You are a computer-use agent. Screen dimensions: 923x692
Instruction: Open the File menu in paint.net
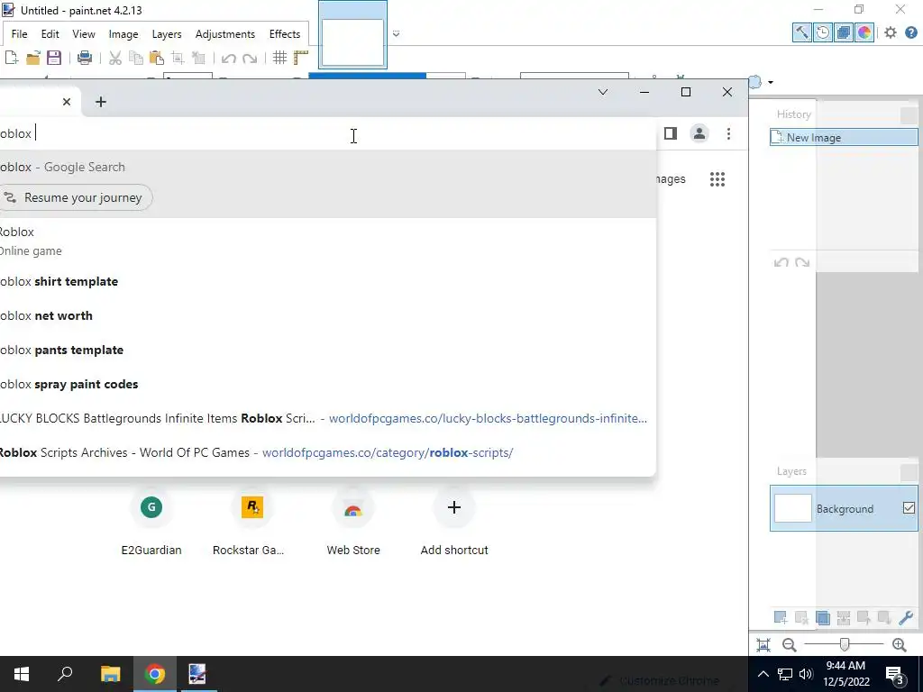click(20, 34)
